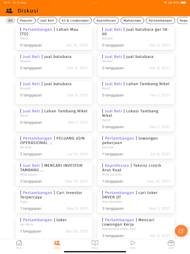Open the Cari Investor Terpercaya card
Screen dimensions: 190x254
point(54,201)
